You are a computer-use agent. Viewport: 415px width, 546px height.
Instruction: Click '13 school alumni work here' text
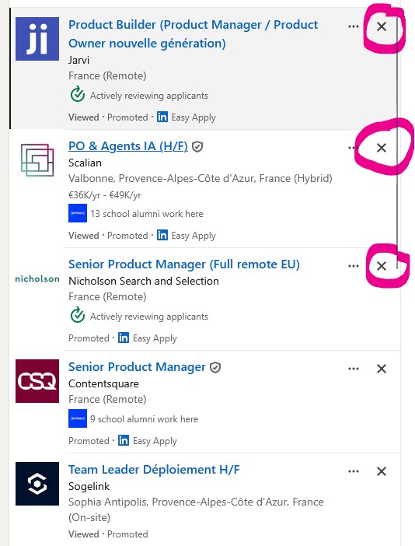click(147, 213)
